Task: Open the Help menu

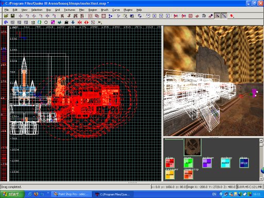Action: point(139,10)
